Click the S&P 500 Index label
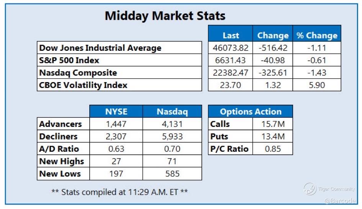Screen dimensions: 362x209 point(69,60)
